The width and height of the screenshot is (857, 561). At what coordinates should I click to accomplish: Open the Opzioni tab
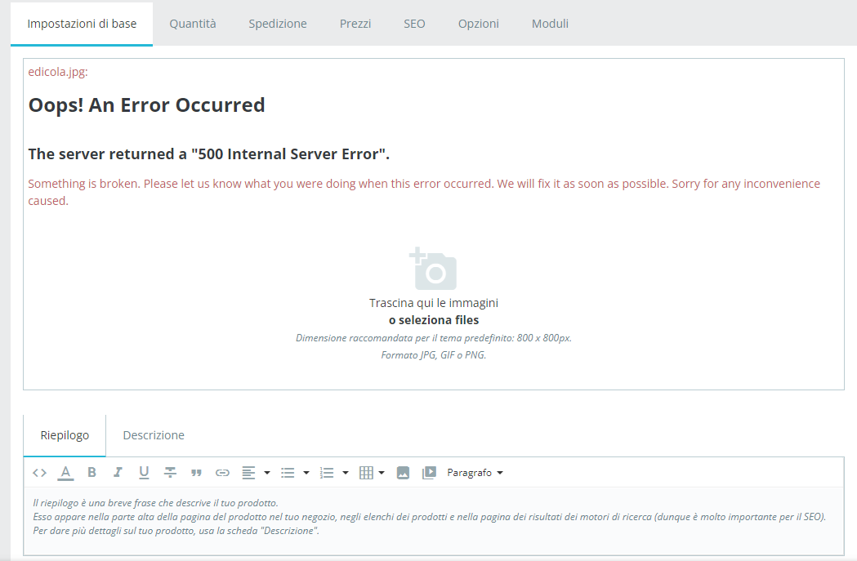(x=478, y=24)
